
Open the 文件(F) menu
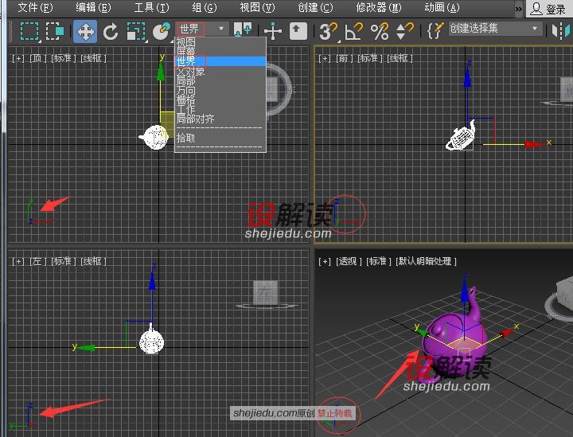click(x=35, y=8)
